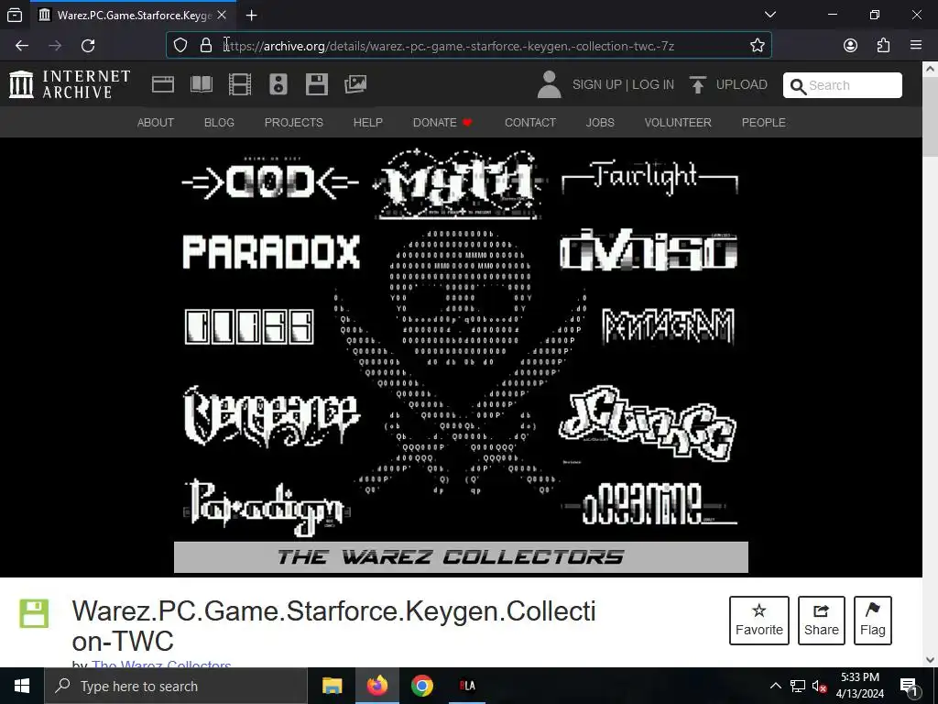Open Chrome from the taskbar

coord(421,686)
